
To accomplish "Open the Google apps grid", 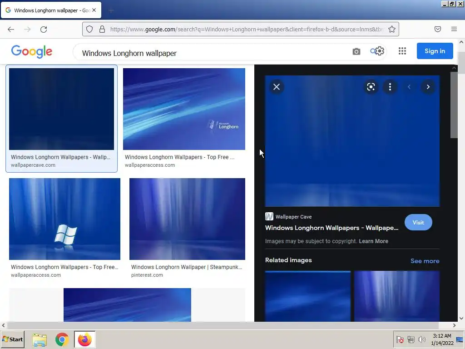I will pos(402,51).
